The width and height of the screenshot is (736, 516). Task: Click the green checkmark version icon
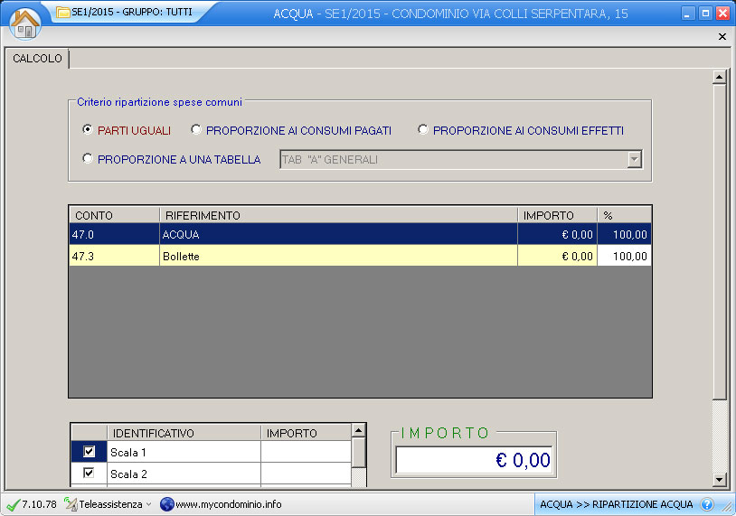13,504
